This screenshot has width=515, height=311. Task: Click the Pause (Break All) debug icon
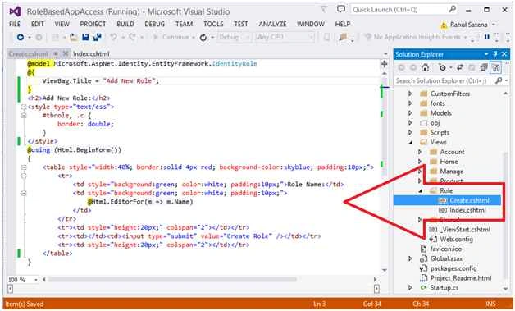[487, 37]
